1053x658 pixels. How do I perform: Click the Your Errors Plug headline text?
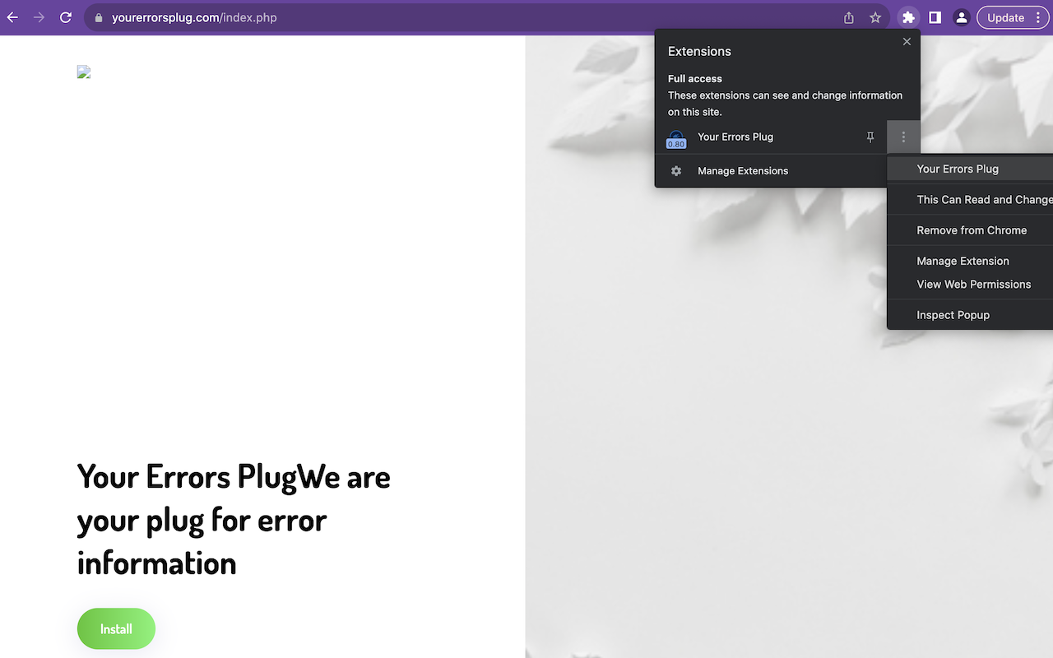[234, 520]
